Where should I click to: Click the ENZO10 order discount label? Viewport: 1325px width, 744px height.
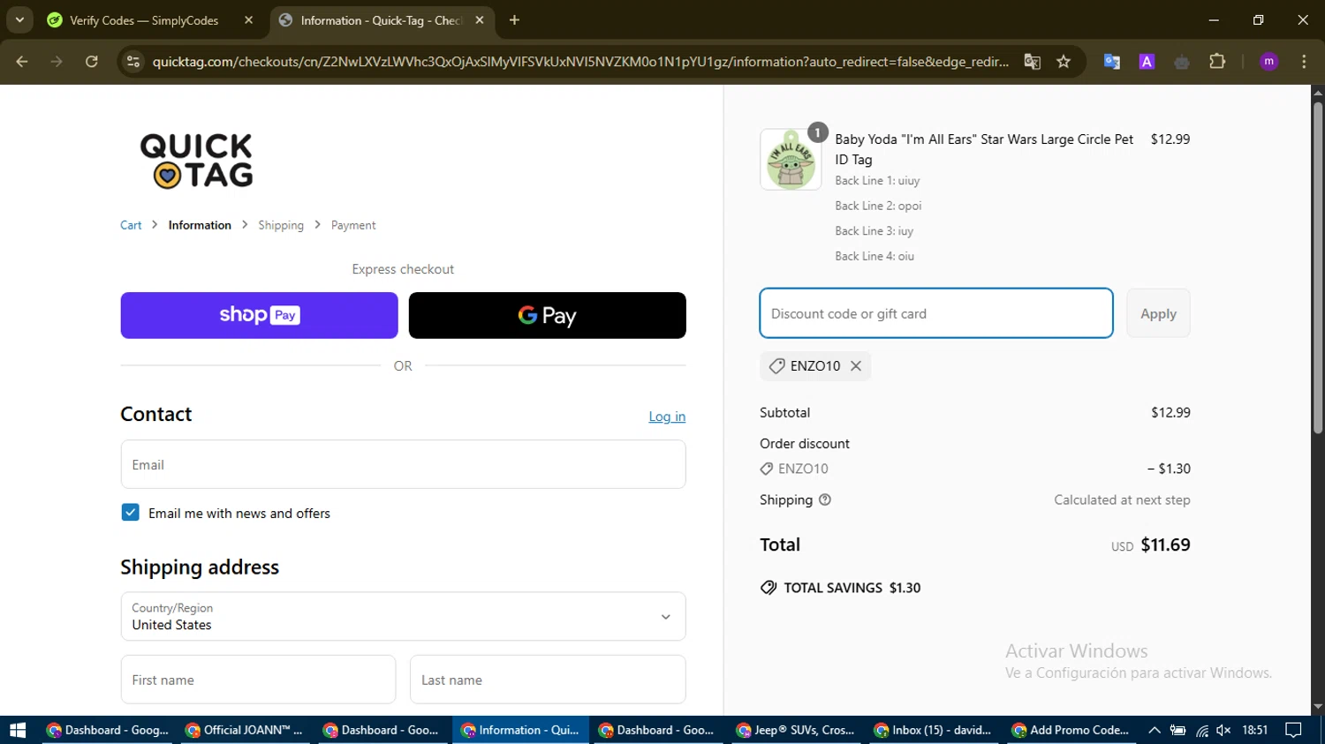[803, 469]
